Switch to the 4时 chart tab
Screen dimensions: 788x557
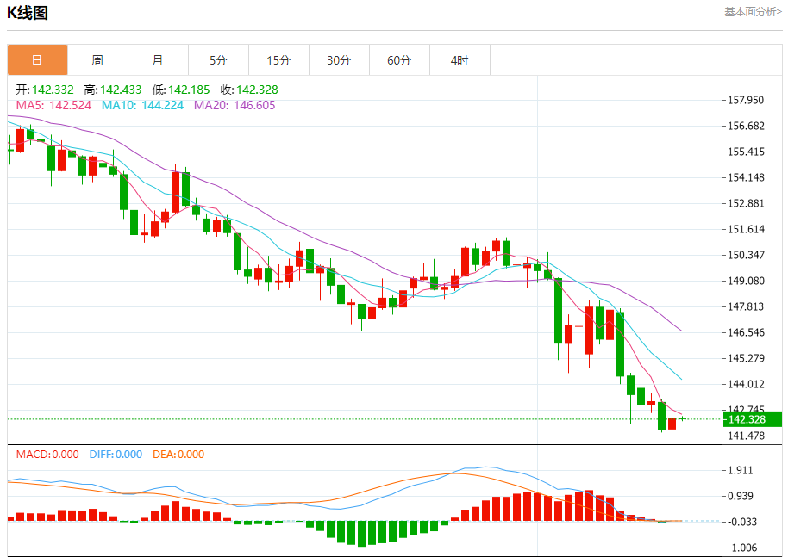[460, 60]
